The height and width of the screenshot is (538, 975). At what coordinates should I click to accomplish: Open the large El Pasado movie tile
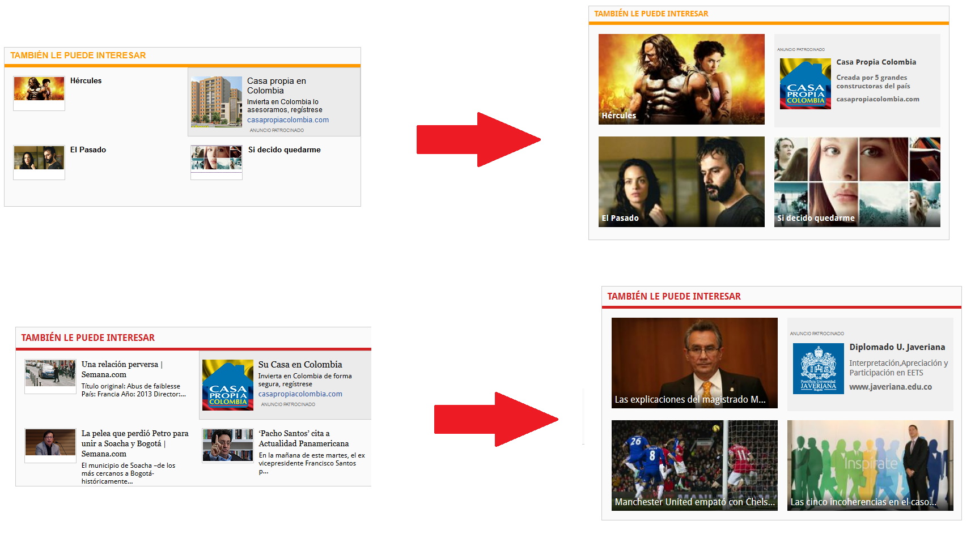tap(681, 182)
